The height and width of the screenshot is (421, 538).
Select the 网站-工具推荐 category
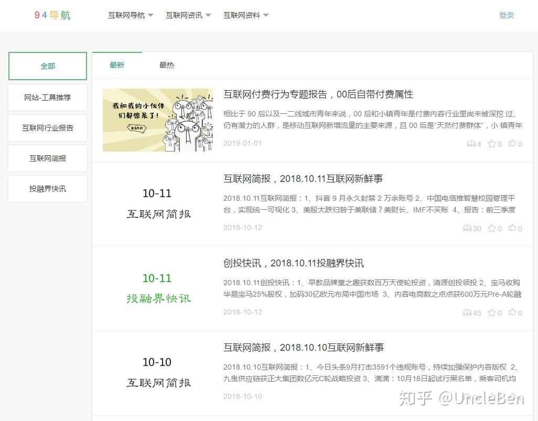click(48, 98)
